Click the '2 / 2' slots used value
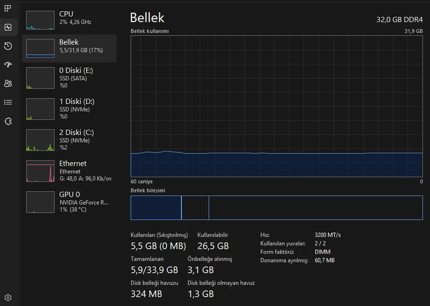 coord(321,243)
